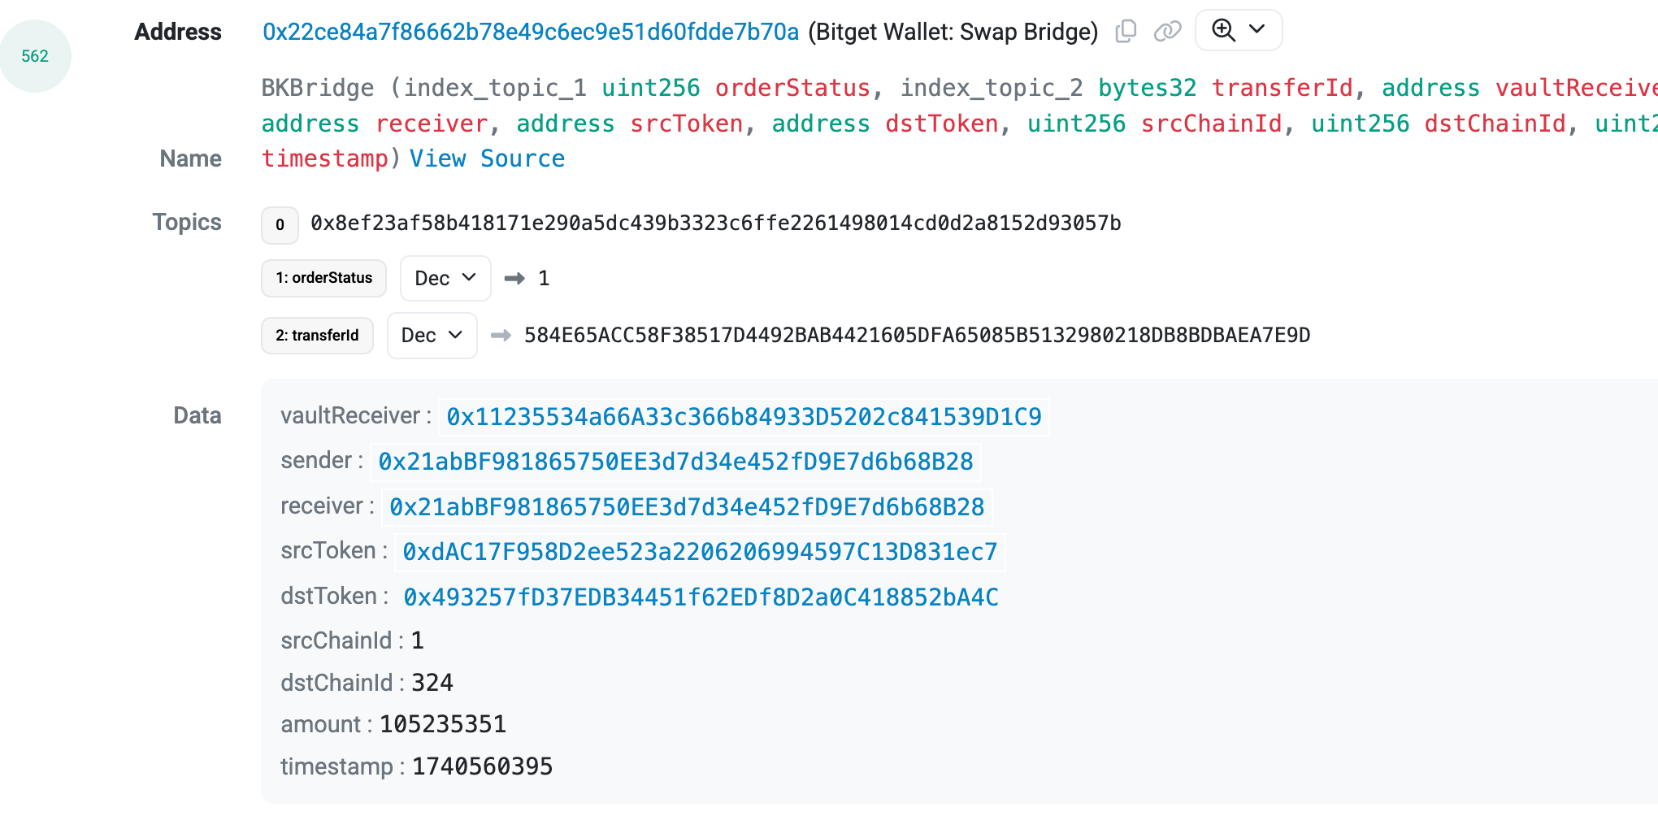The image size is (1658, 829).
Task: Open the Dec dropdown for transferId
Action: 432,335
